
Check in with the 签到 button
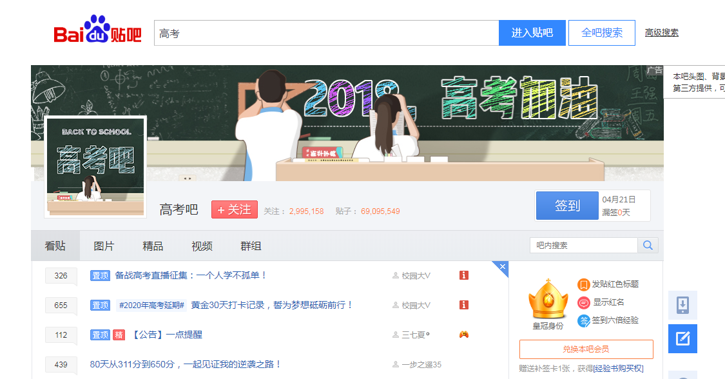[x=567, y=206]
